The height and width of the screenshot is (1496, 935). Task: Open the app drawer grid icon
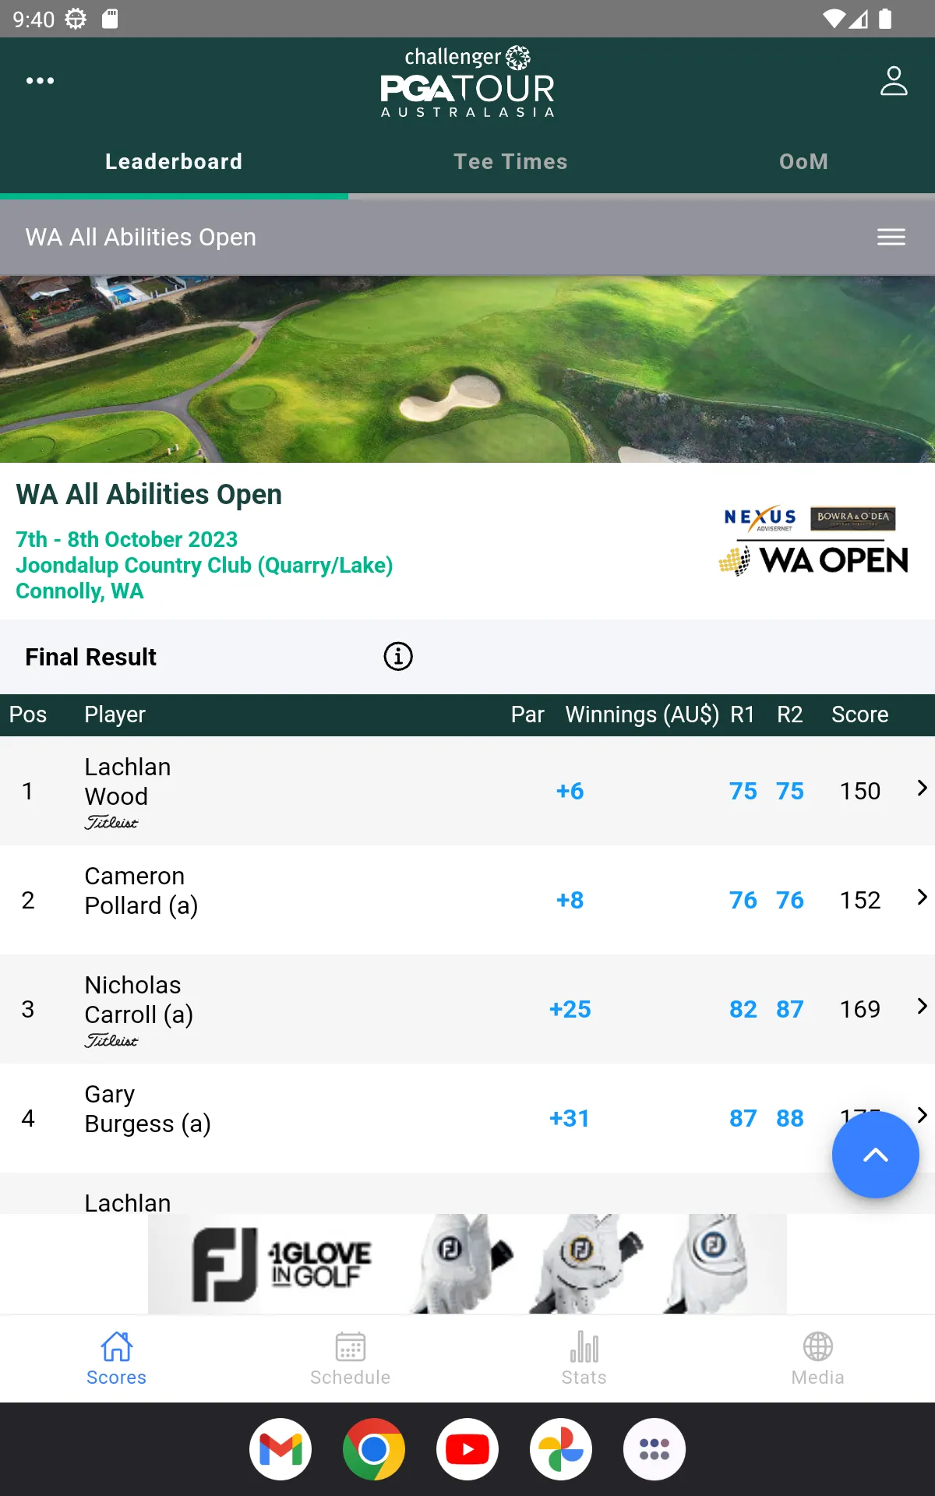[x=654, y=1449]
